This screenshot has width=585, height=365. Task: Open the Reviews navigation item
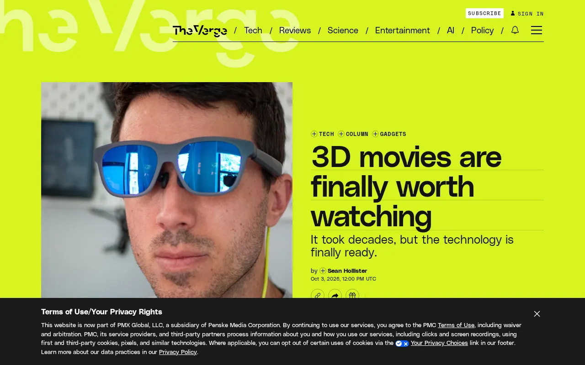pyautogui.click(x=295, y=30)
